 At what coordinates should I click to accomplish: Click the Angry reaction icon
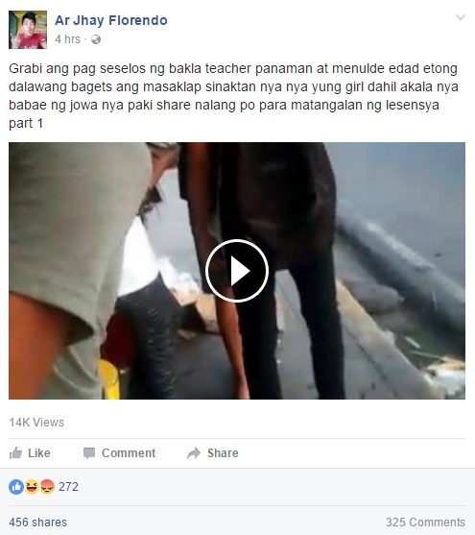47,487
